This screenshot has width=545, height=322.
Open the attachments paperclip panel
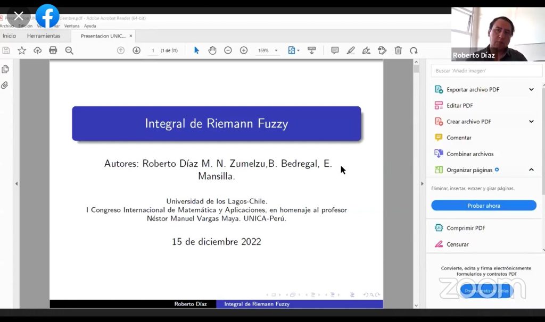(x=5, y=85)
